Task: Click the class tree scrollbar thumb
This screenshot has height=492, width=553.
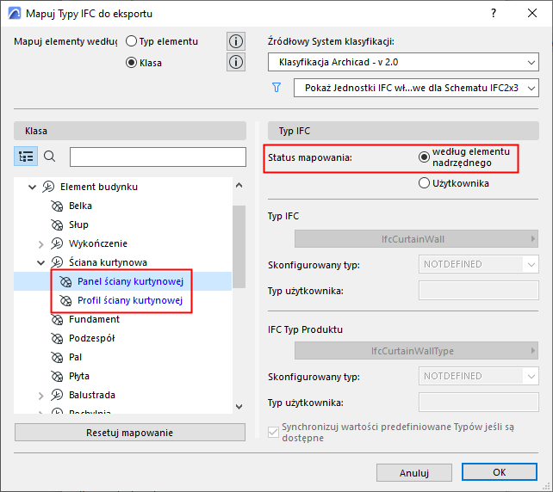Action: coord(239,247)
